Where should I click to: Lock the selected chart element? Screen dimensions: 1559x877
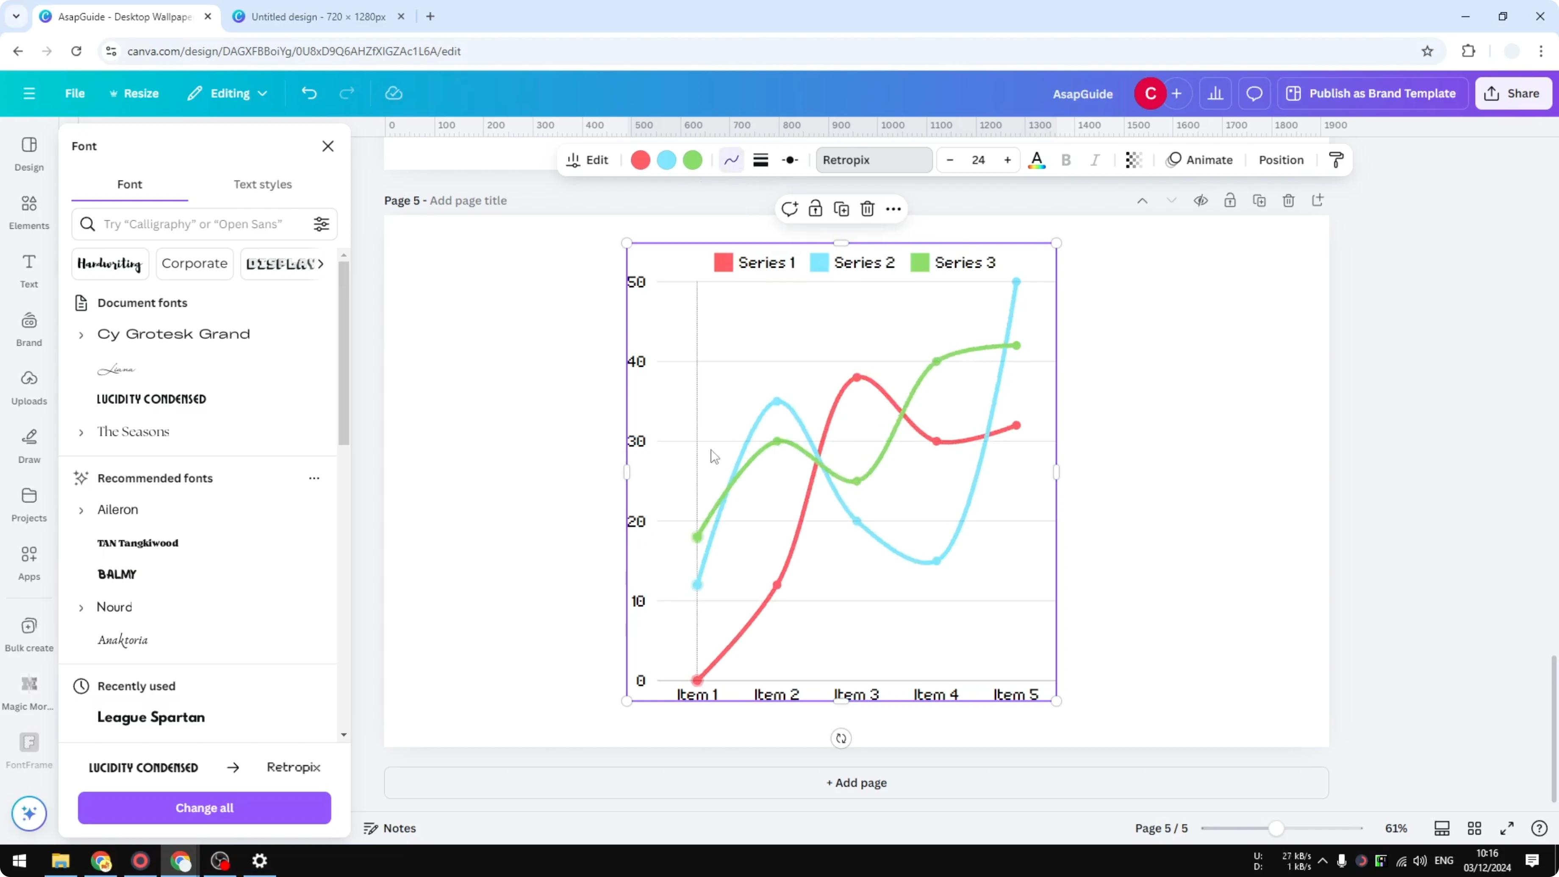pyautogui.click(x=815, y=208)
